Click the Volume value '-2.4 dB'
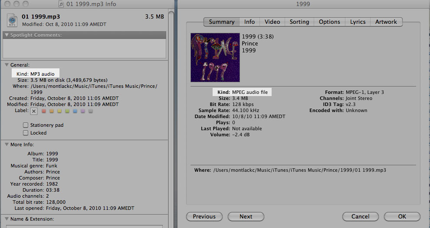Screen dimensions: 430x228 (241, 135)
